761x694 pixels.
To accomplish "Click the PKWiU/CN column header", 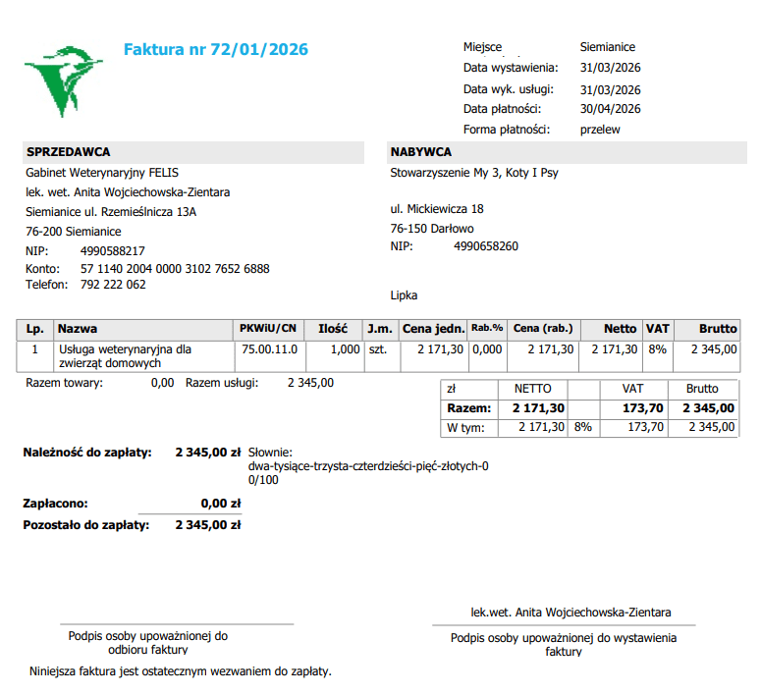I will coord(268,329).
